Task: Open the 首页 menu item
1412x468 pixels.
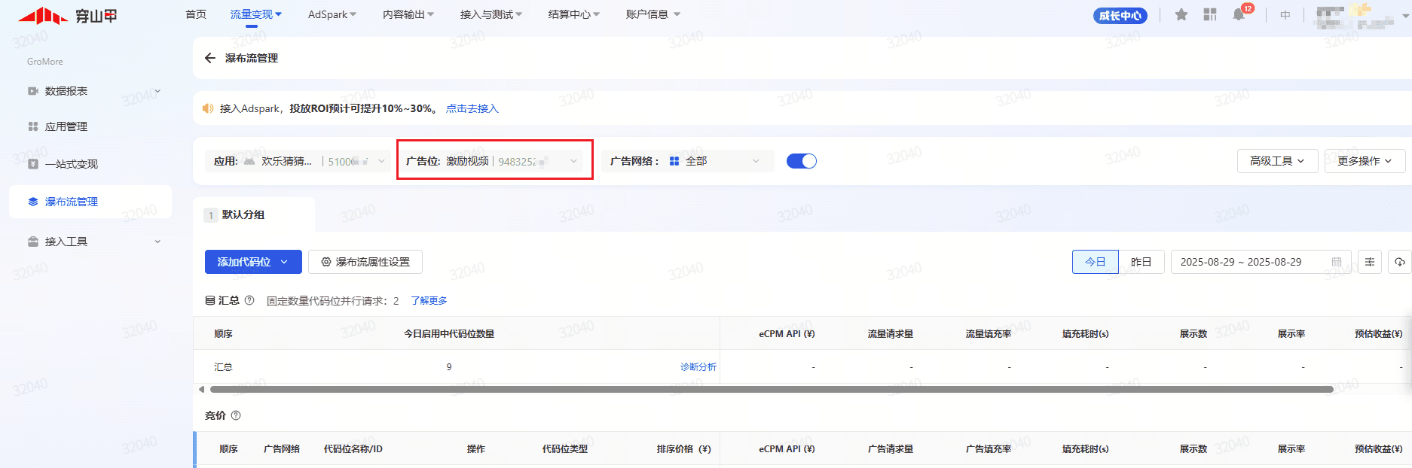Action: (x=196, y=14)
